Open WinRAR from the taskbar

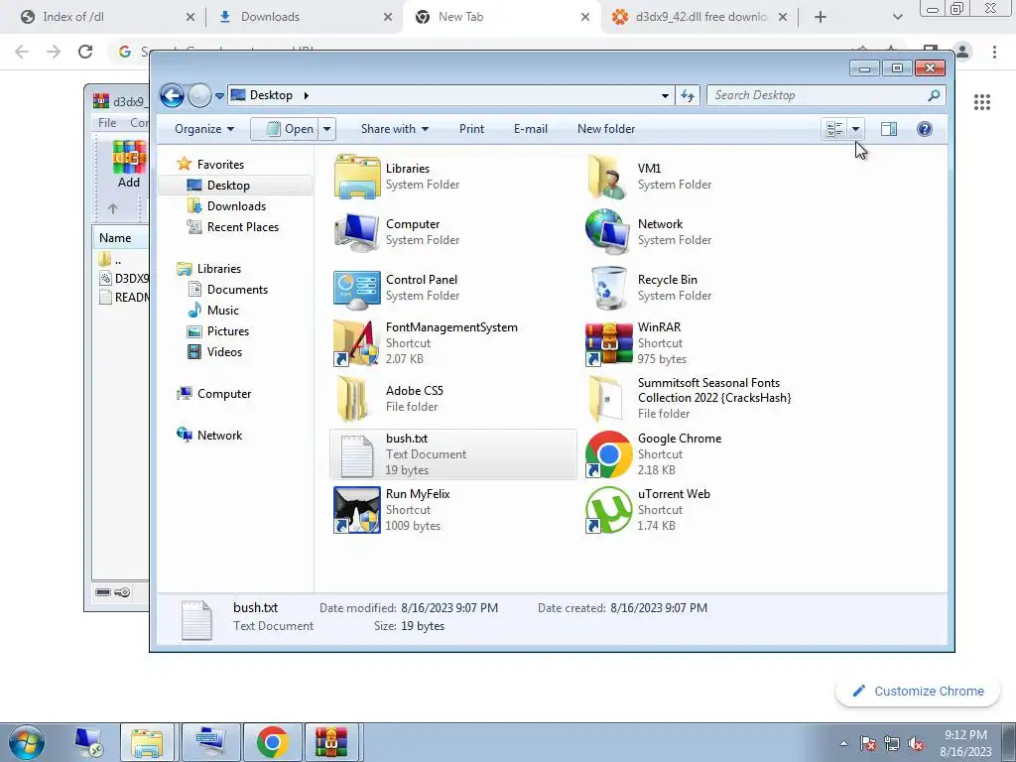pyautogui.click(x=331, y=742)
